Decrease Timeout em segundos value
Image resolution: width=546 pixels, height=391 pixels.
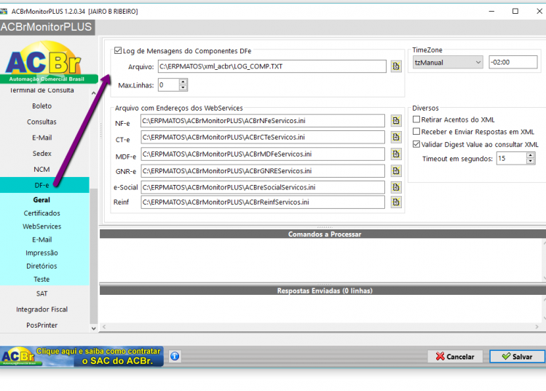click(530, 161)
